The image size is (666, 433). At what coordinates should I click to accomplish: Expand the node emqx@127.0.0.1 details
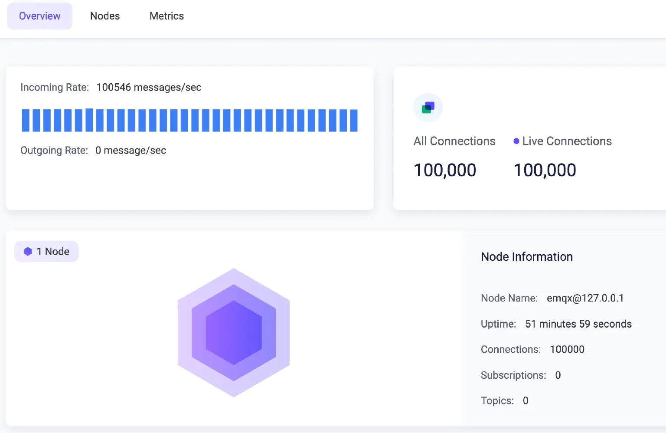click(x=584, y=298)
